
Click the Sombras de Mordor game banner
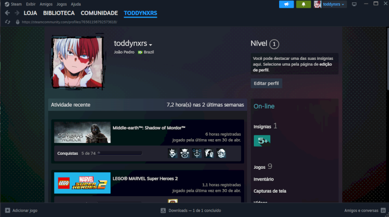[82, 132]
